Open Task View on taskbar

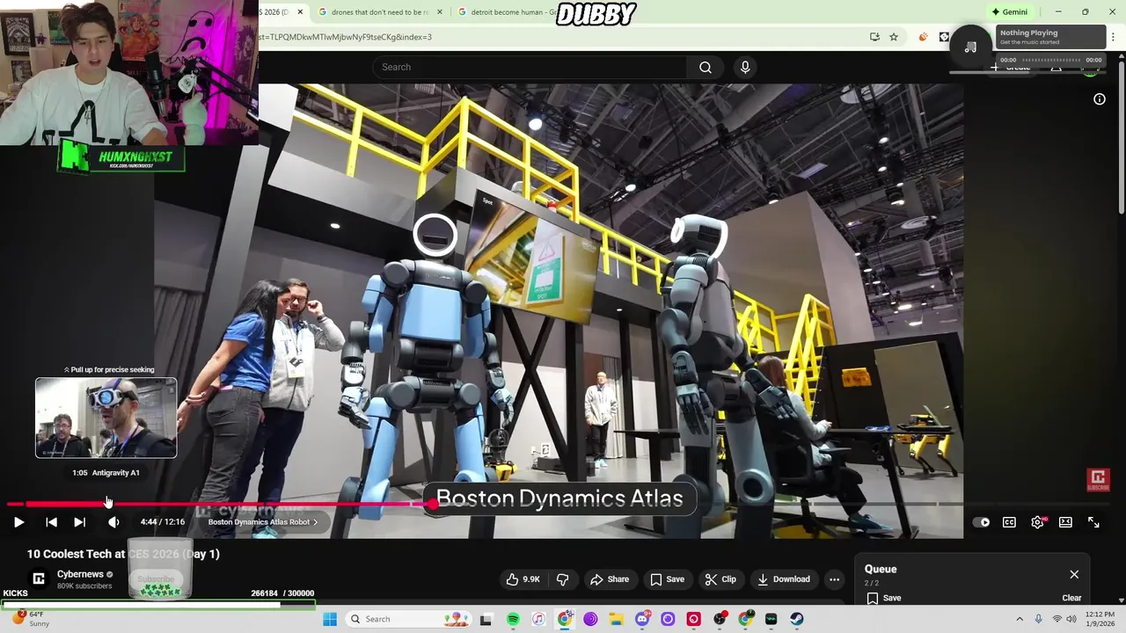(x=486, y=619)
